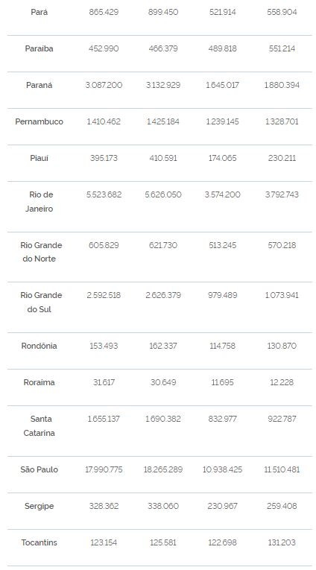
Task: Click Tocantins value 131.203
Action: tap(282, 542)
